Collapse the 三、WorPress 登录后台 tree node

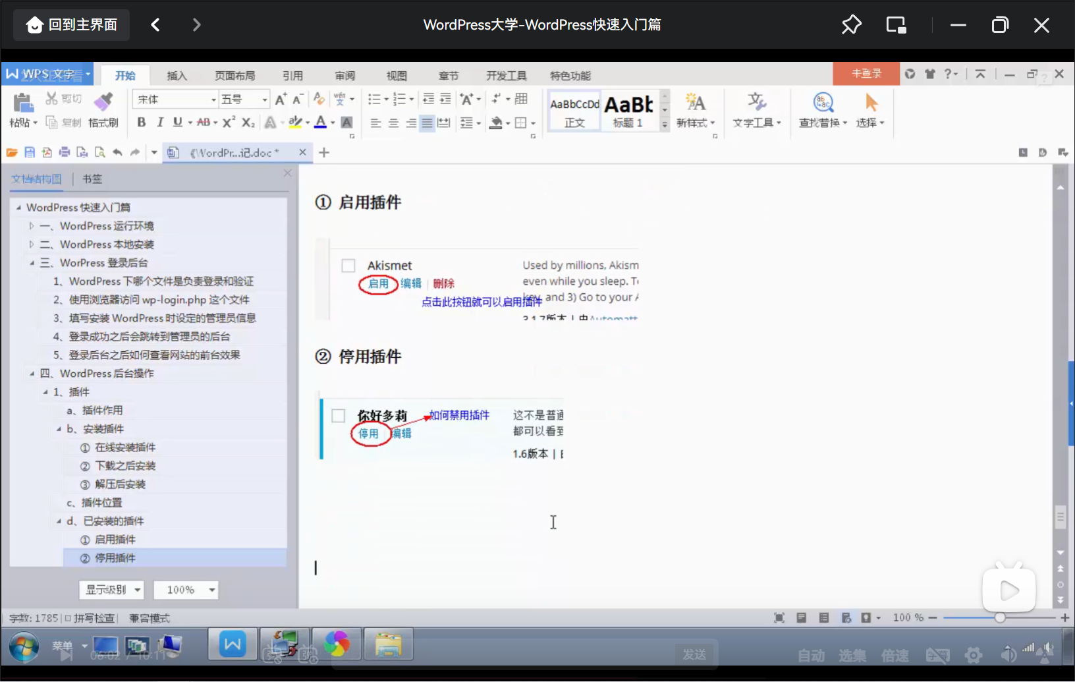[32, 263]
